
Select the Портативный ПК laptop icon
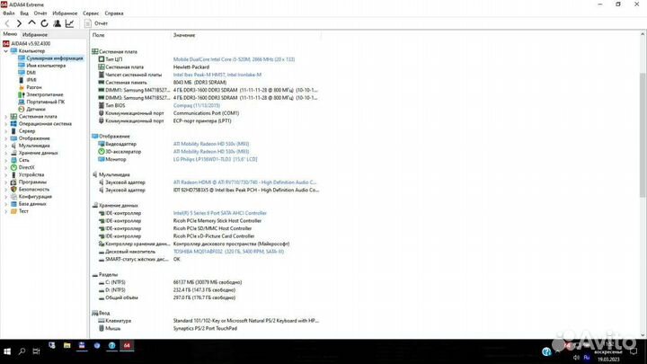point(22,102)
